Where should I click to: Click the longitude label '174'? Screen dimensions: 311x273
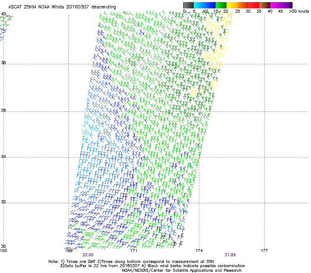click(x=199, y=251)
